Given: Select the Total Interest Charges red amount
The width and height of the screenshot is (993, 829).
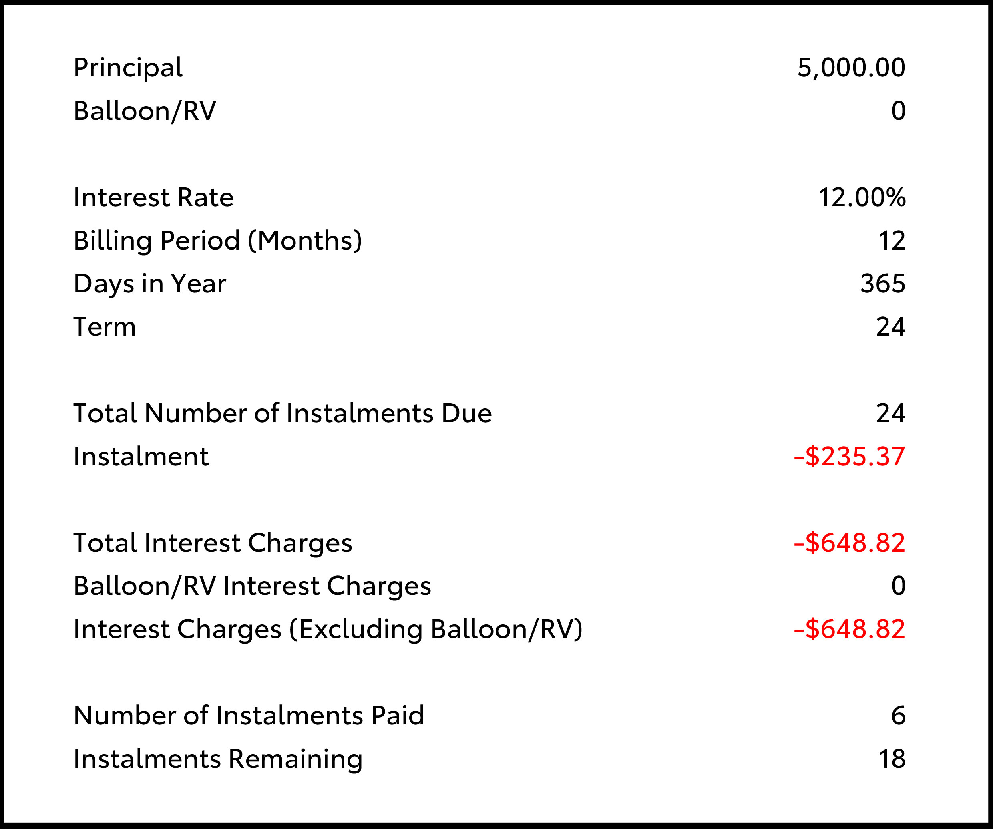Looking at the screenshot, I should coord(849,542).
